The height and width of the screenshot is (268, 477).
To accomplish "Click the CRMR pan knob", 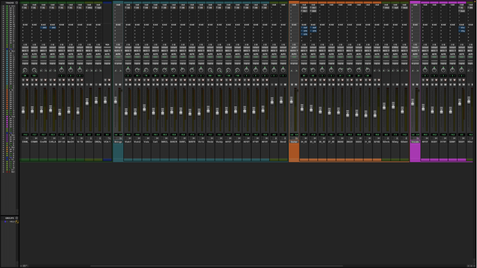I will 34,70.
